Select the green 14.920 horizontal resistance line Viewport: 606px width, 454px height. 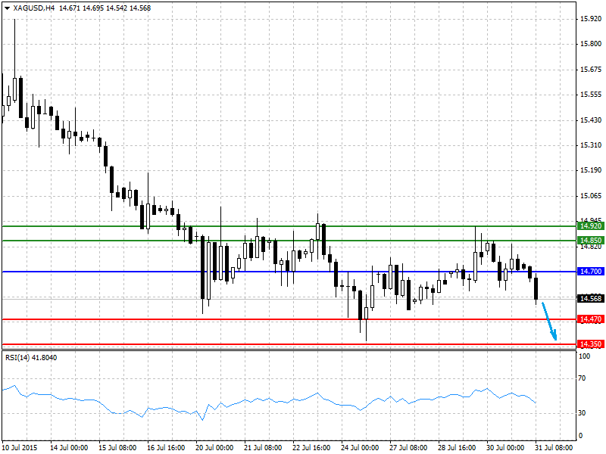click(x=289, y=226)
